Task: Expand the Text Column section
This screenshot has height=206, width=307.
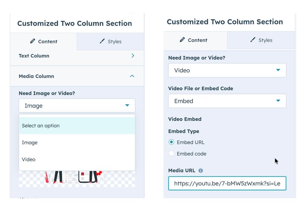Action: [133, 56]
